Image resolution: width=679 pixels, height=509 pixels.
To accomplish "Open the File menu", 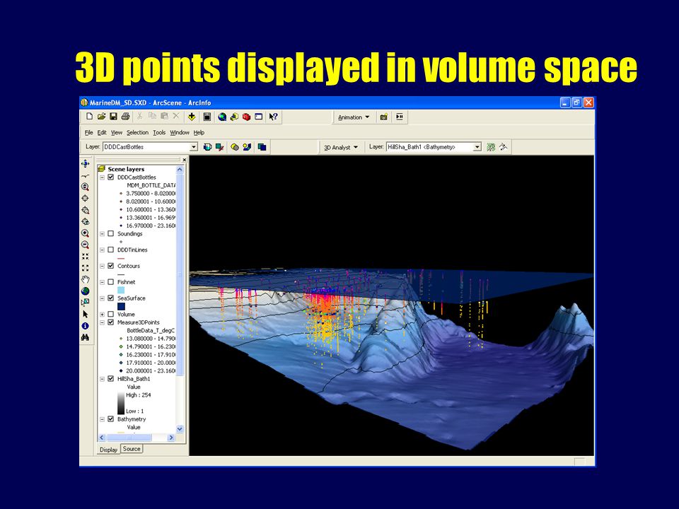I will [x=89, y=132].
